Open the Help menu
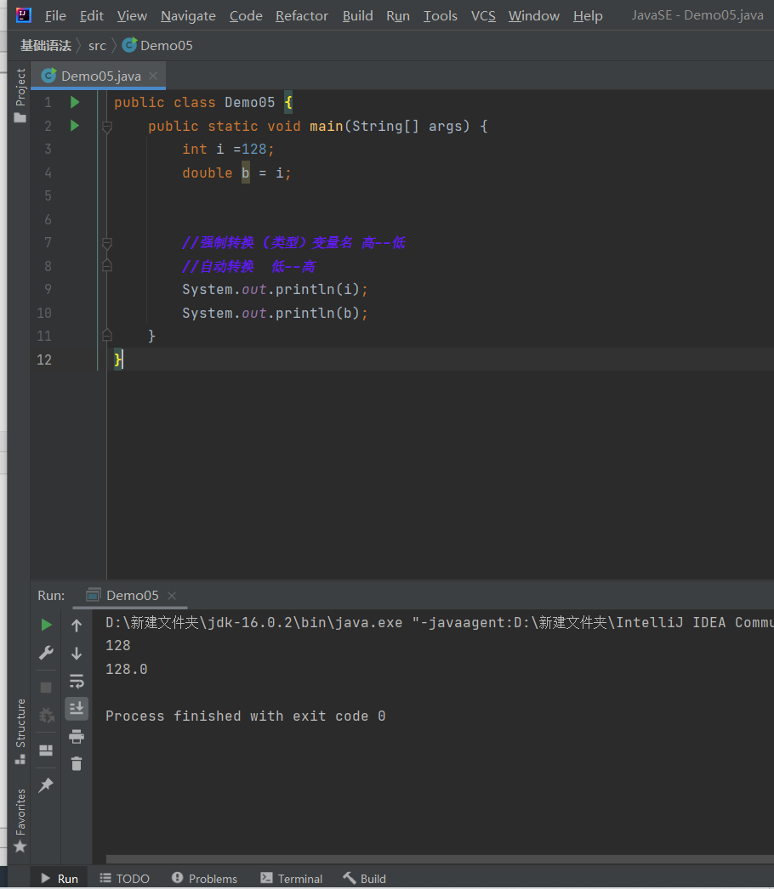The image size is (774, 889). pos(588,16)
